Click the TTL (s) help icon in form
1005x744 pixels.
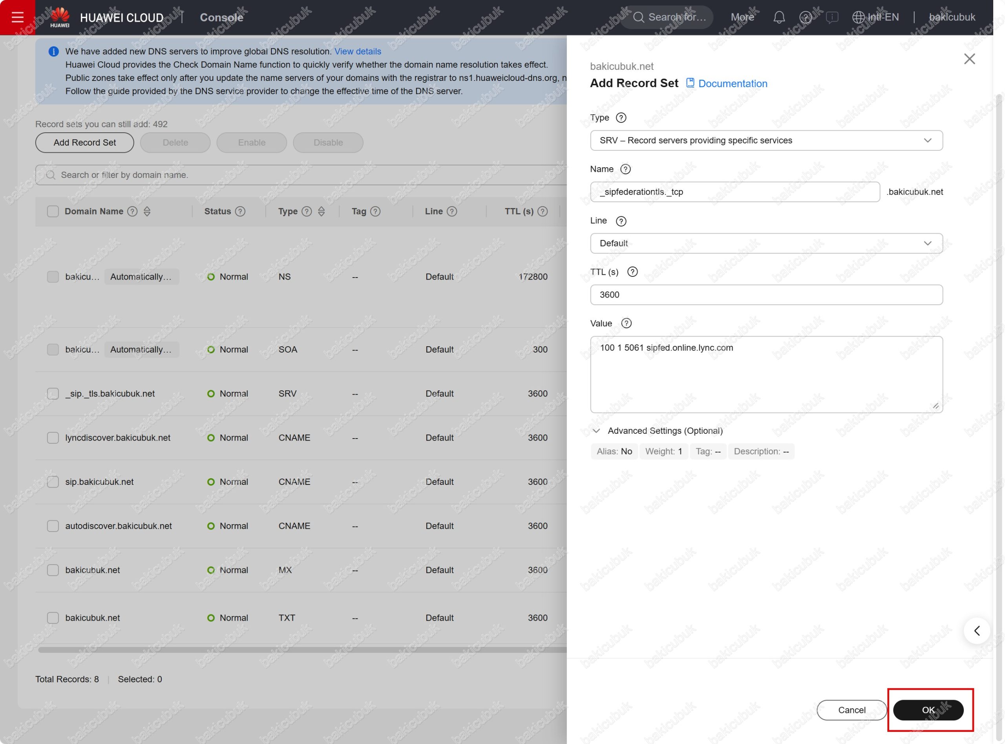click(632, 272)
